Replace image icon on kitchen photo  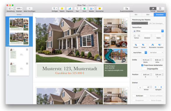(124, 29)
